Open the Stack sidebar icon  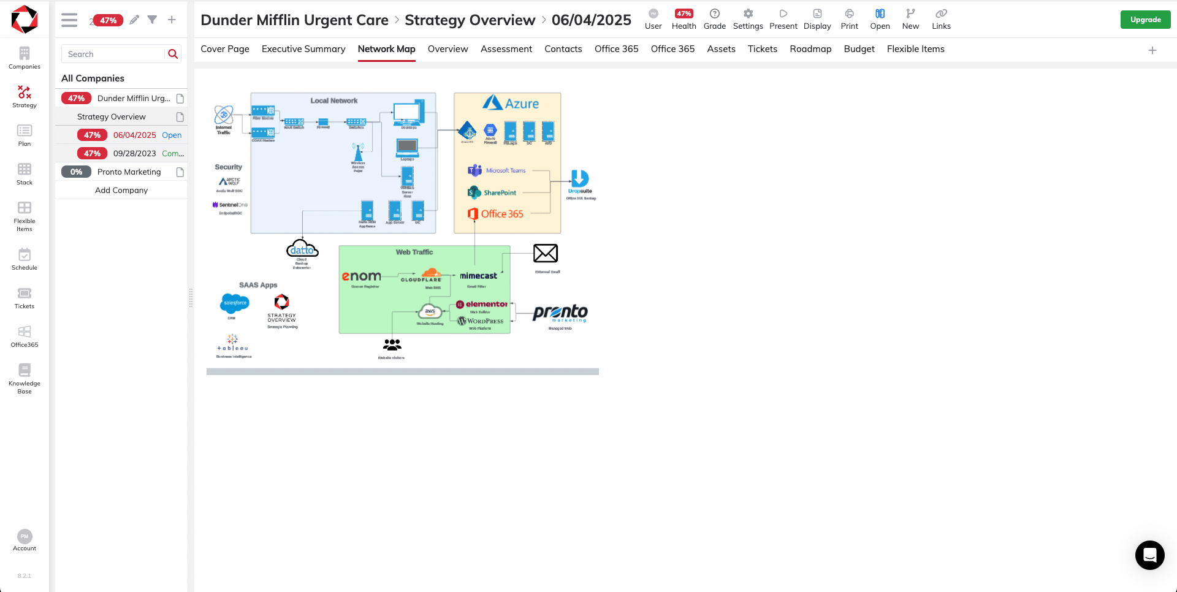(x=25, y=174)
